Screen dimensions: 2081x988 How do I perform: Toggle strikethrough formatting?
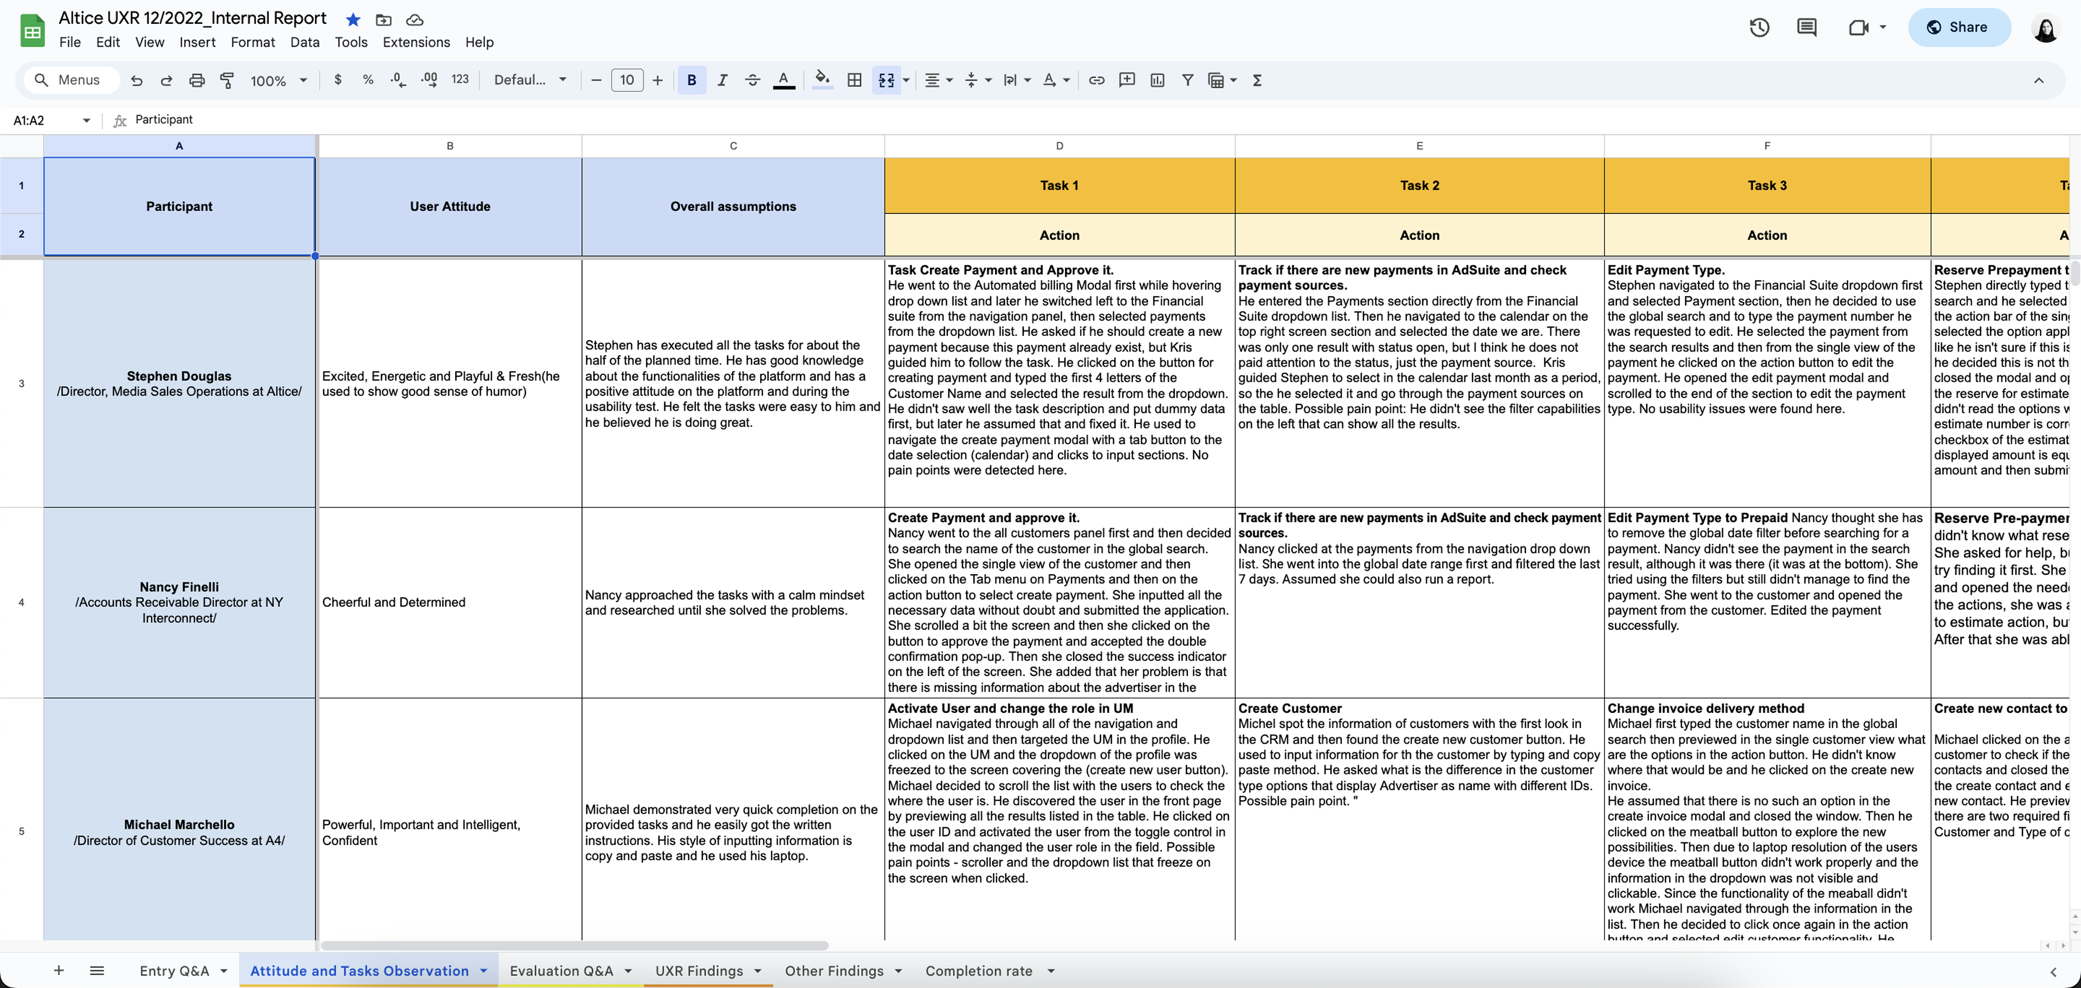click(752, 80)
